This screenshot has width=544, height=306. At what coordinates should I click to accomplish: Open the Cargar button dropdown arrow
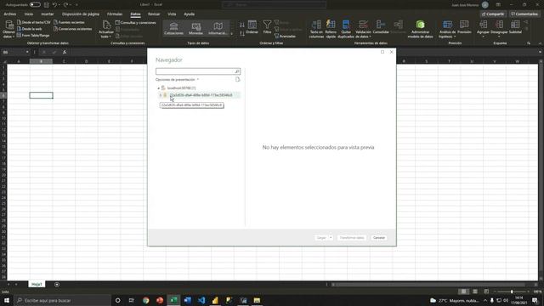coord(331,238)
